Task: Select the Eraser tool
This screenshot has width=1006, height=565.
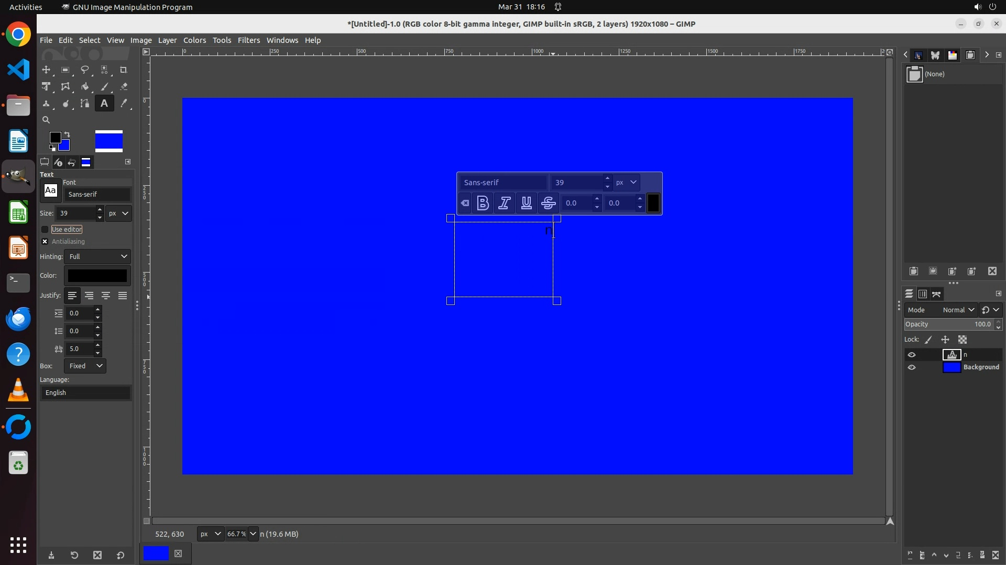Action: (124, 87)
